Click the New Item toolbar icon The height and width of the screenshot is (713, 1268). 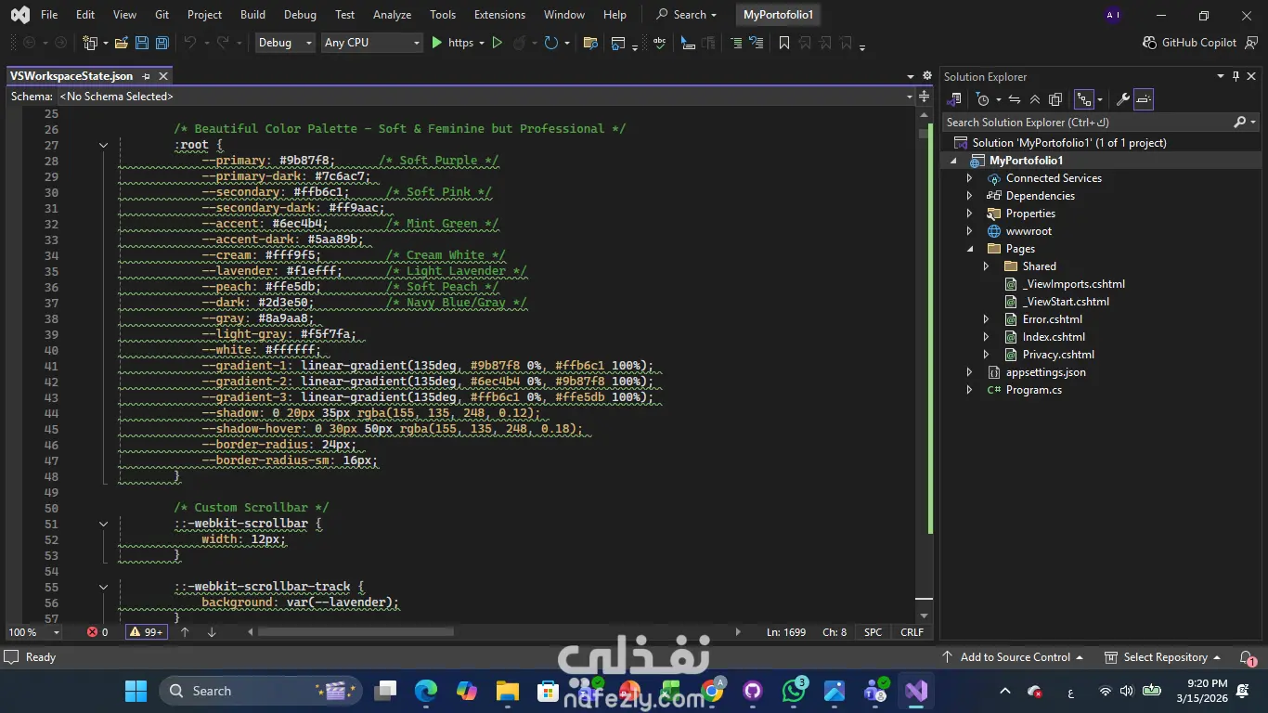click(x=90, y=43)
